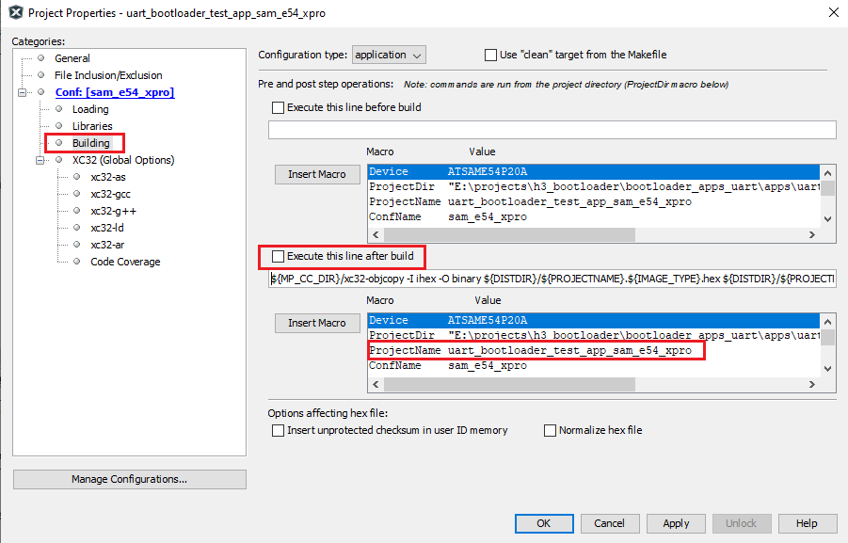Select the xc32-ld linker options
The width and height of the screenshot is (848, 543).
click(105, 228)
